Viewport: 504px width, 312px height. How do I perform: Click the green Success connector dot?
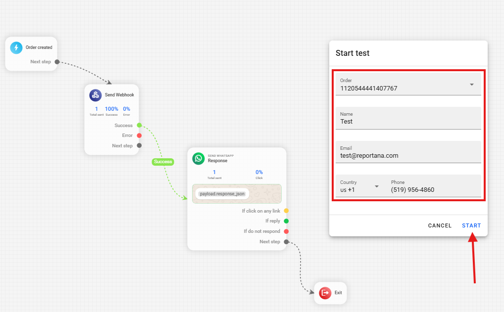tap(139, 126)
